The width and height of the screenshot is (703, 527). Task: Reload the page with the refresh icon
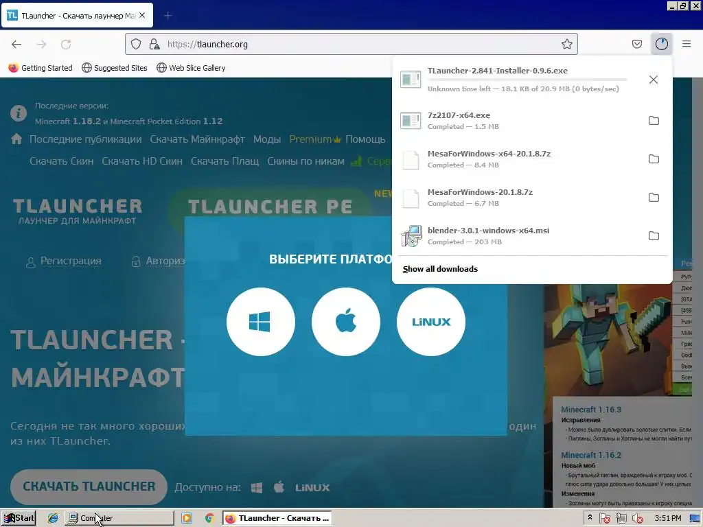66,44
